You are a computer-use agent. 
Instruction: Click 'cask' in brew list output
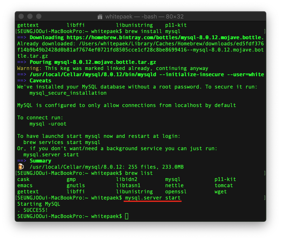(23, 179)
